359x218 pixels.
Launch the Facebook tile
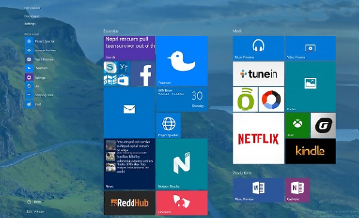click(x=142, y=74)
